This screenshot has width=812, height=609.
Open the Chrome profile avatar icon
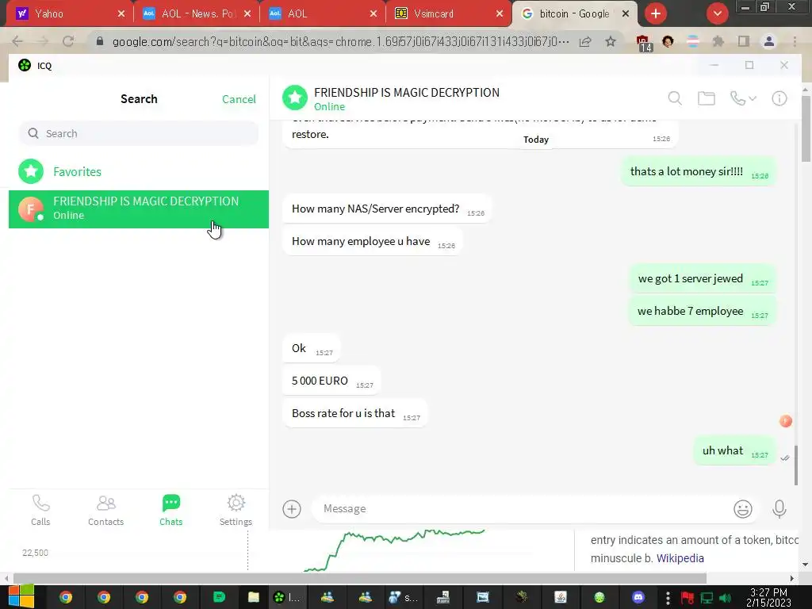click(769, 41)
